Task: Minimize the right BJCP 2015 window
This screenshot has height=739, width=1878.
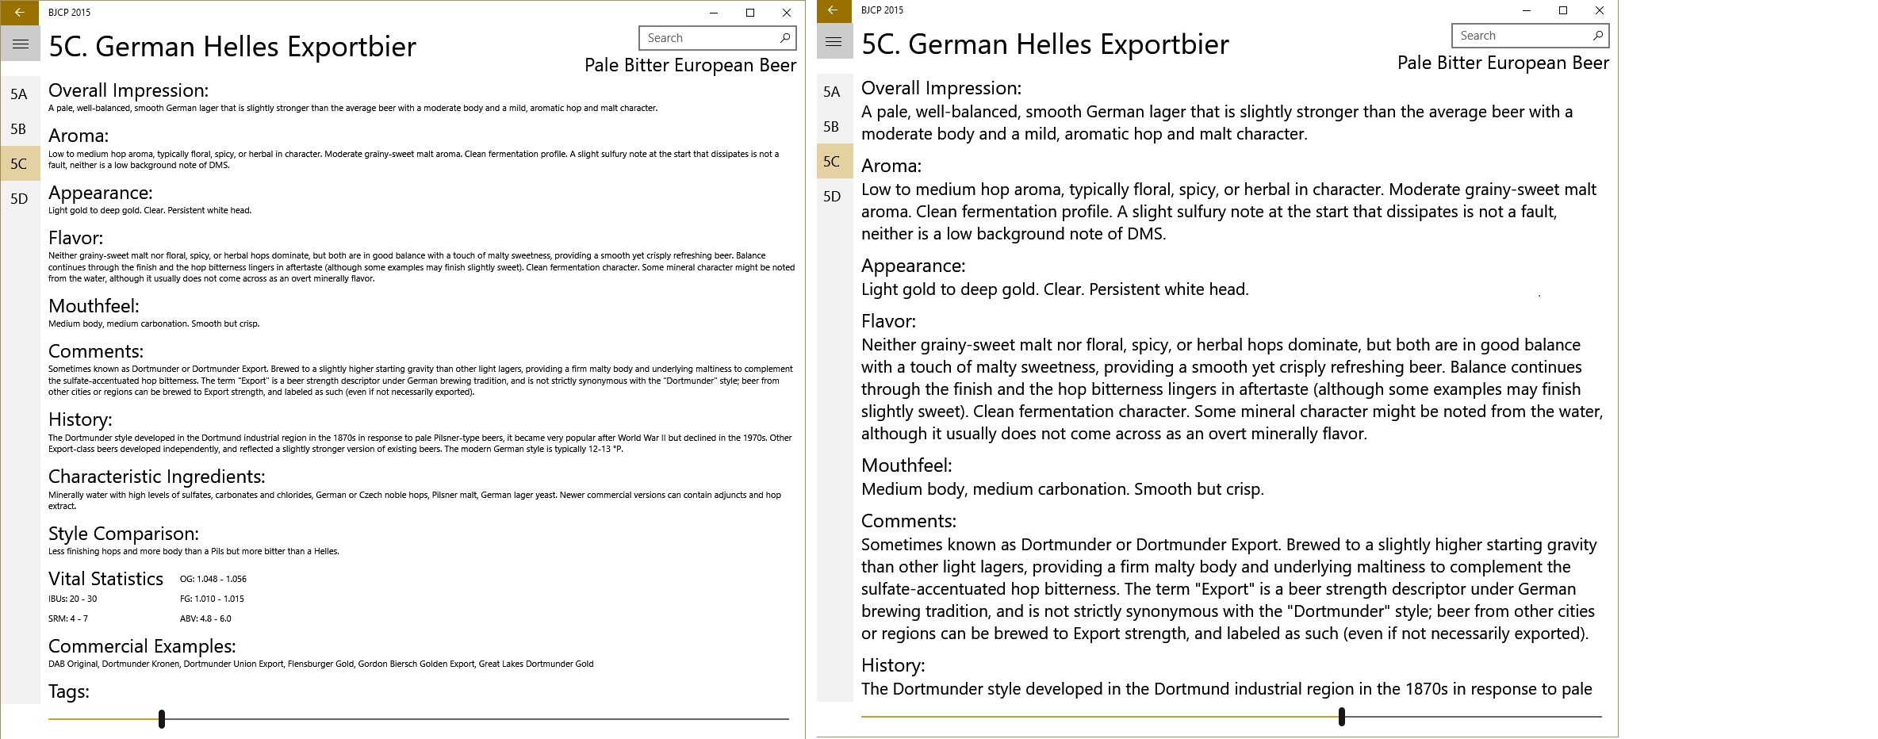Action: 1527,10
